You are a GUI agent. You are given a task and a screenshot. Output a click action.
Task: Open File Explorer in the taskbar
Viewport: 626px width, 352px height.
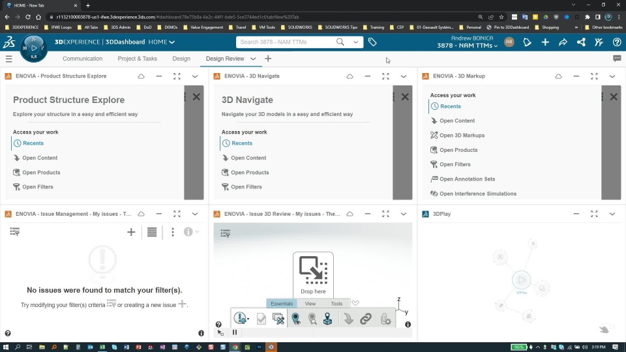coord(42,347)
